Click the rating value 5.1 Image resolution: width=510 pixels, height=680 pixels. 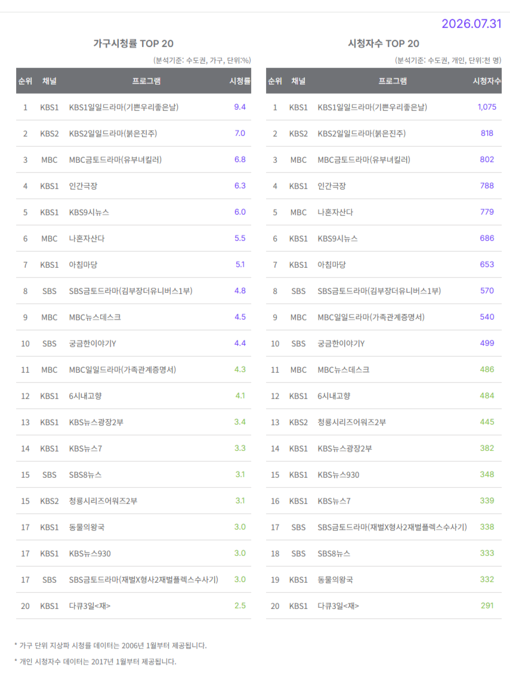coord(240,264)
